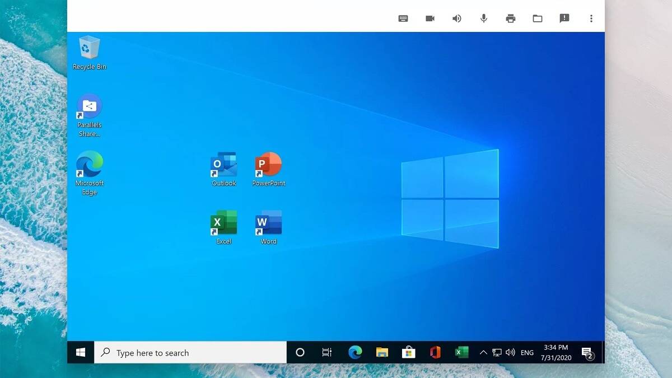Screen dimensions: 672x378
Task: Open the Windows Start menu
Action: (81, 352)
